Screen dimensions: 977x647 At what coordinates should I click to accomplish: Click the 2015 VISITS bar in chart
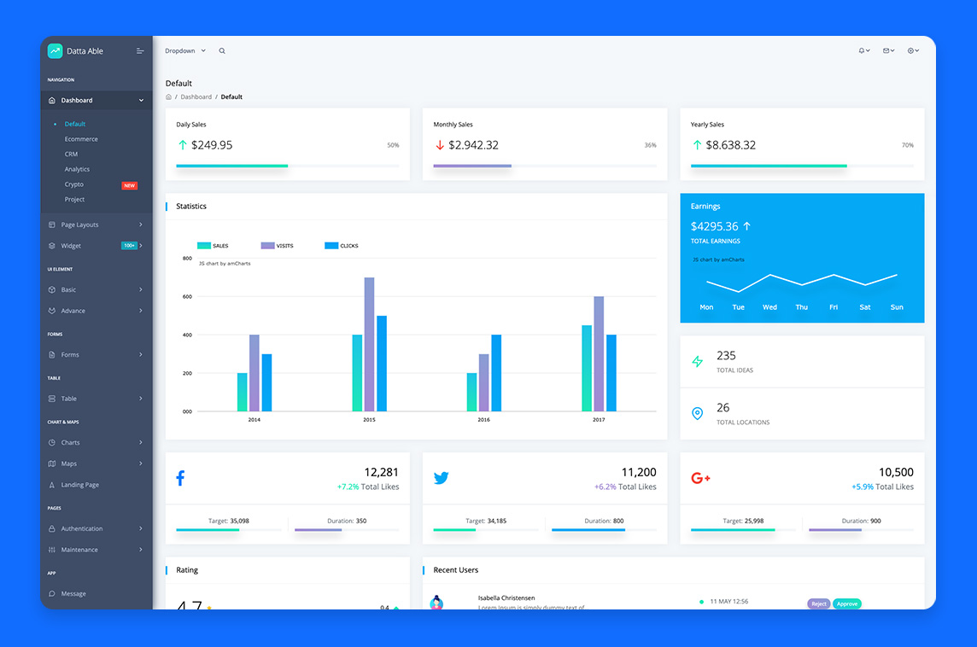coord(370,344)
